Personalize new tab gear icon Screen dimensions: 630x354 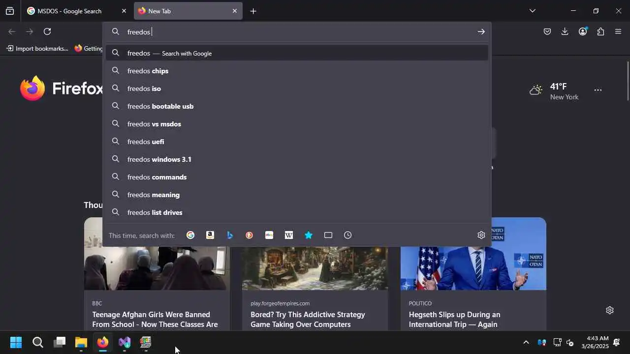pos(610,310)
